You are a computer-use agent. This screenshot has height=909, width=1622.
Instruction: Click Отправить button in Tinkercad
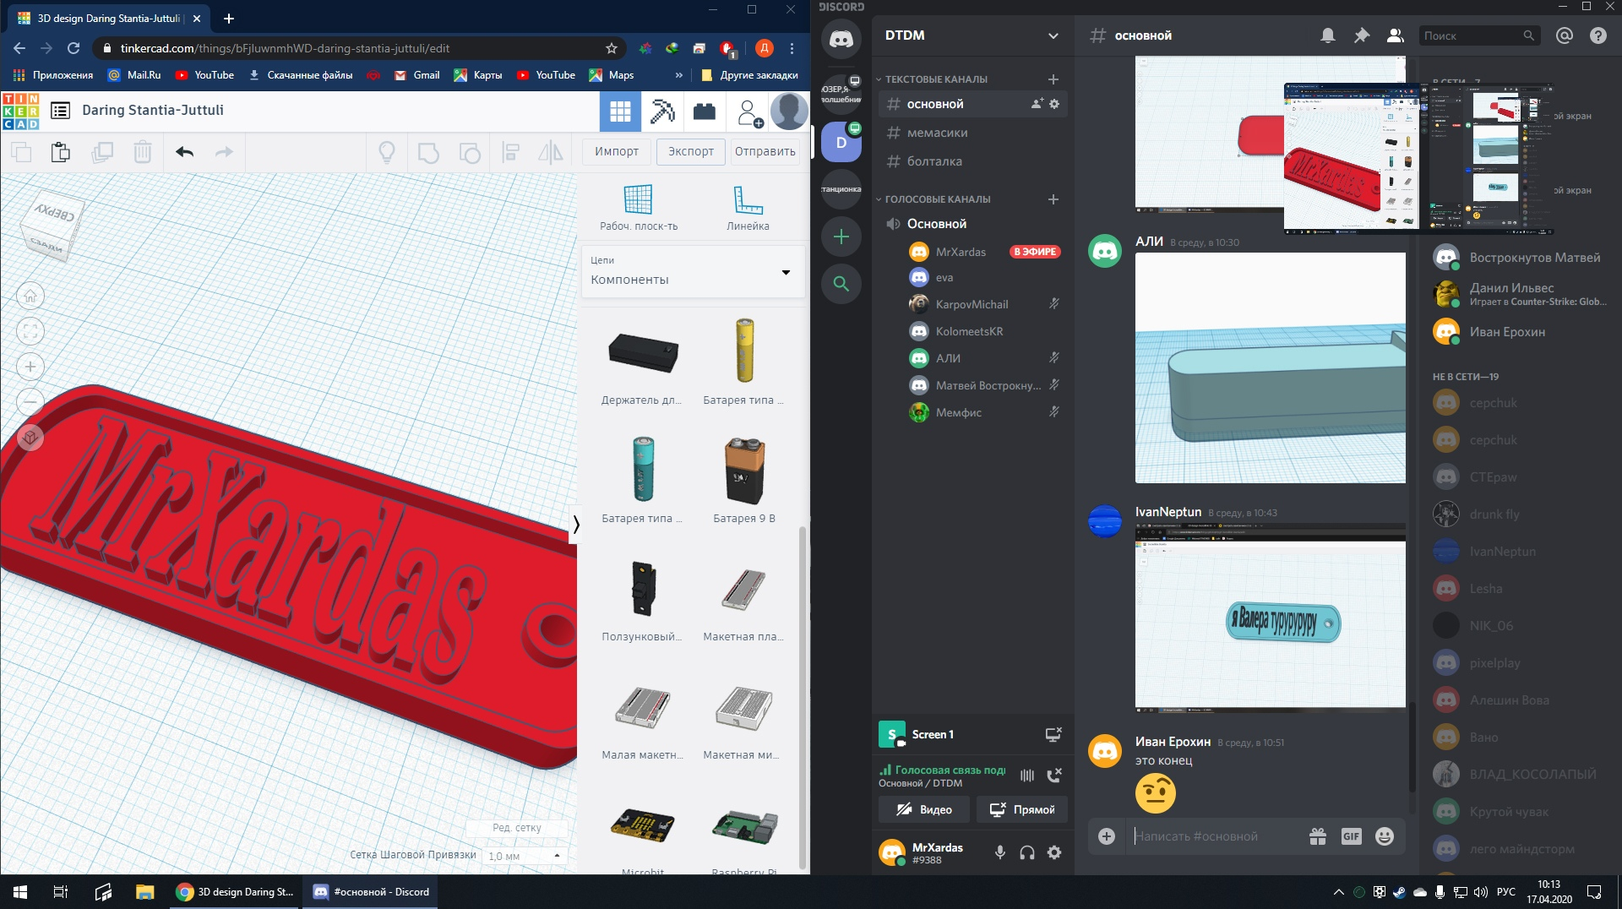(x=765, y=151)
